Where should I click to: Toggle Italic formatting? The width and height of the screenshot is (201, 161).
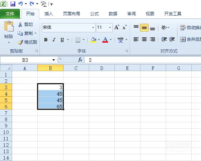(54, 40)
